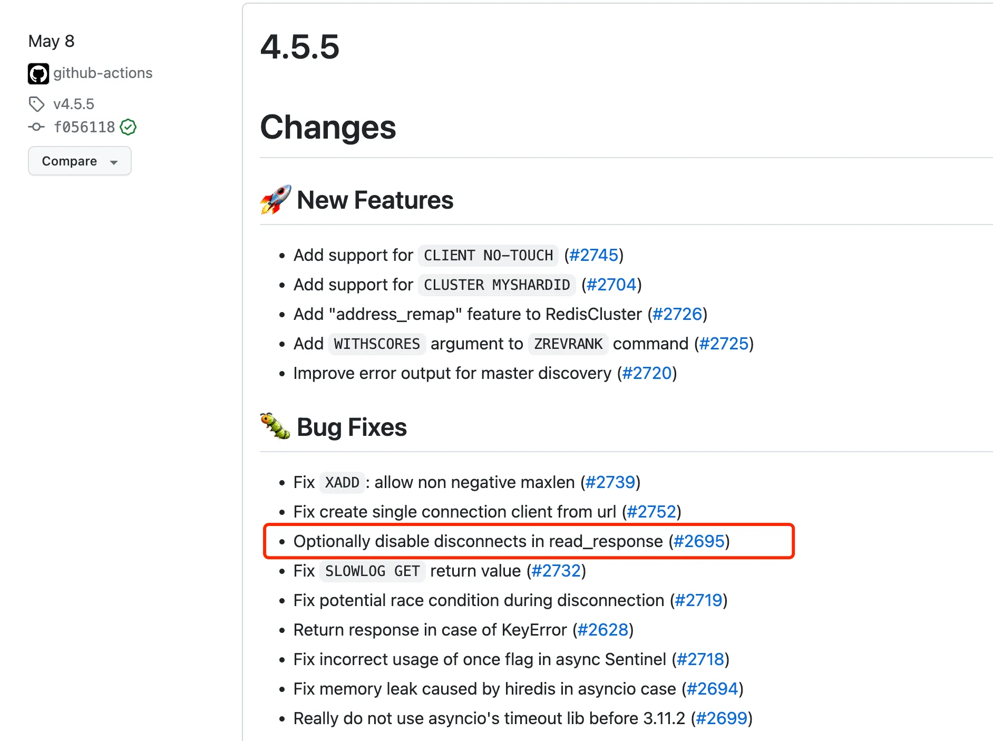Click the github-actions avatar icon
Viewport: 993px width, 741px height.
38,73
